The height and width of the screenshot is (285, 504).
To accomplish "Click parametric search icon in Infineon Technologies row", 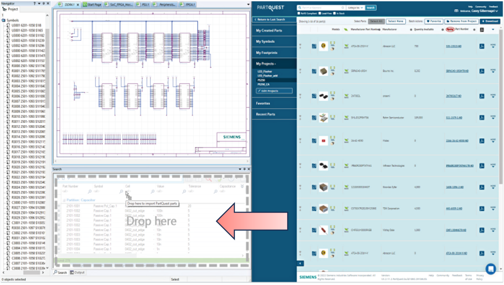I will pos(314,166).
